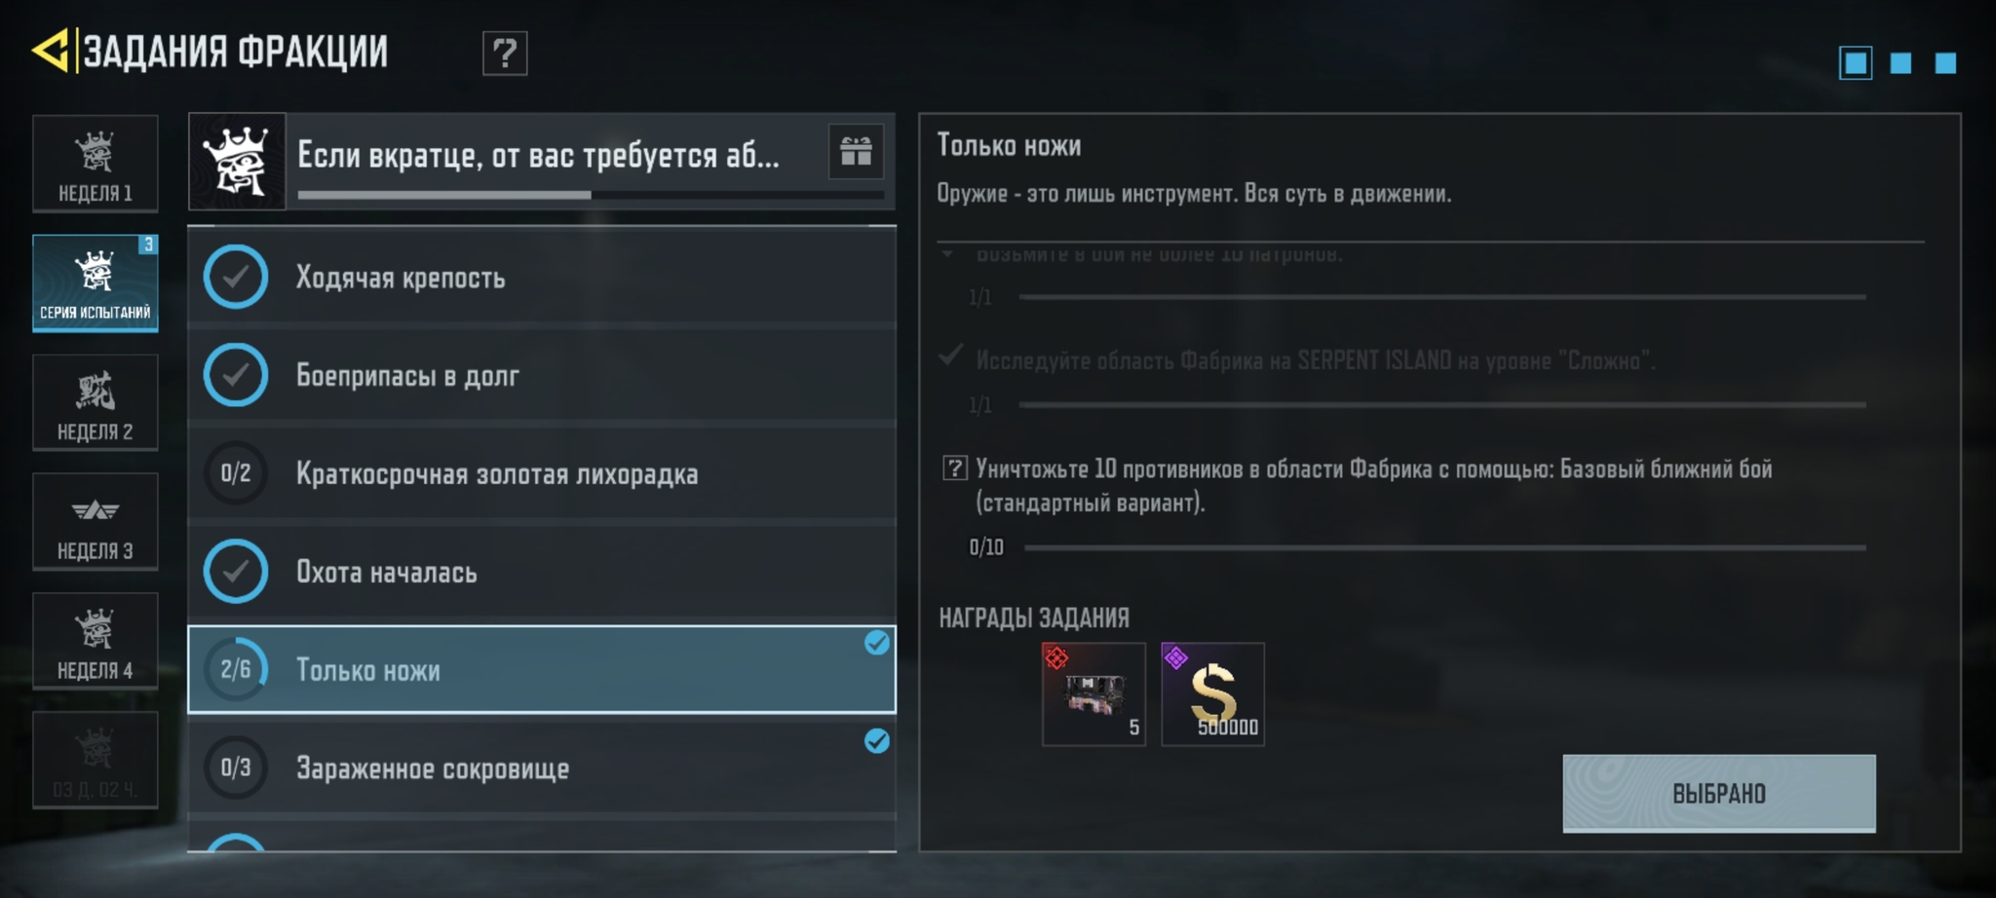Open the Боеприпасы в долг mission

tap(542, 375)
